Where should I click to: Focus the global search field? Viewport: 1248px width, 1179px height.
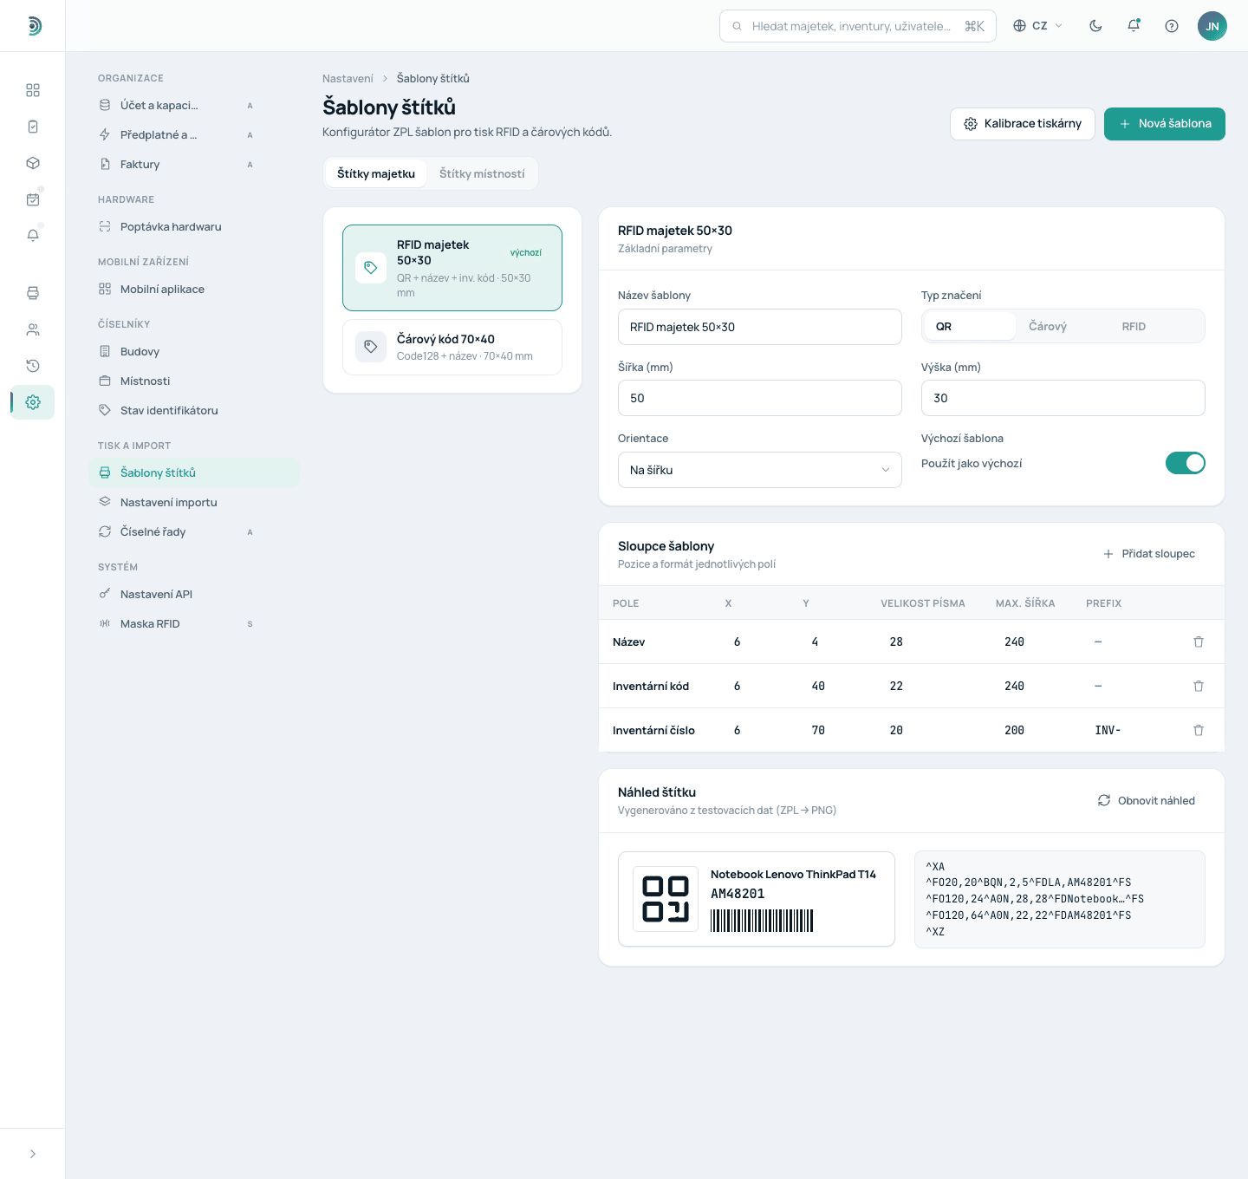(x=858, y=26)
